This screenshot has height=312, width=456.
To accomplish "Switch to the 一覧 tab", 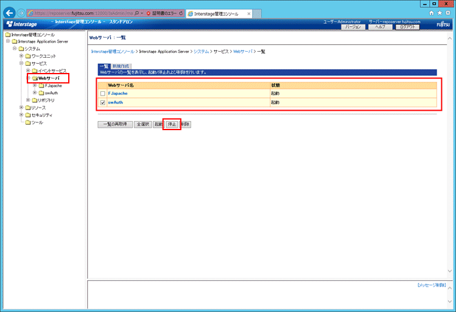I will pos(104,66).
